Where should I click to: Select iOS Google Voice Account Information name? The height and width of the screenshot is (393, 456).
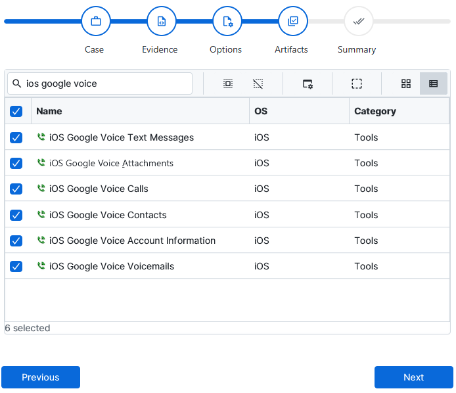click(x=132, y=241)
